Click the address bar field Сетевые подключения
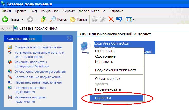The image size is (189, 110). coord(38,28)
